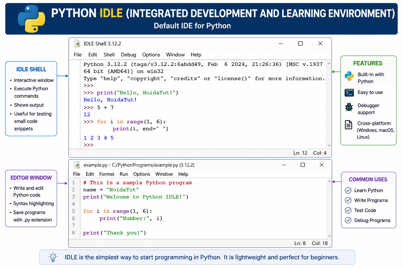Click line number 4 in editor gutter
The height and width of the screenshot is (268, 403).
click(x=73, y=204)
